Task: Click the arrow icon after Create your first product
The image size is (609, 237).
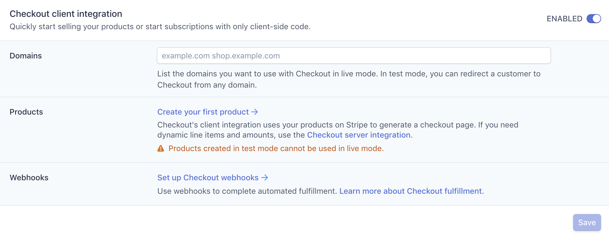Action: tap(254, 112)
